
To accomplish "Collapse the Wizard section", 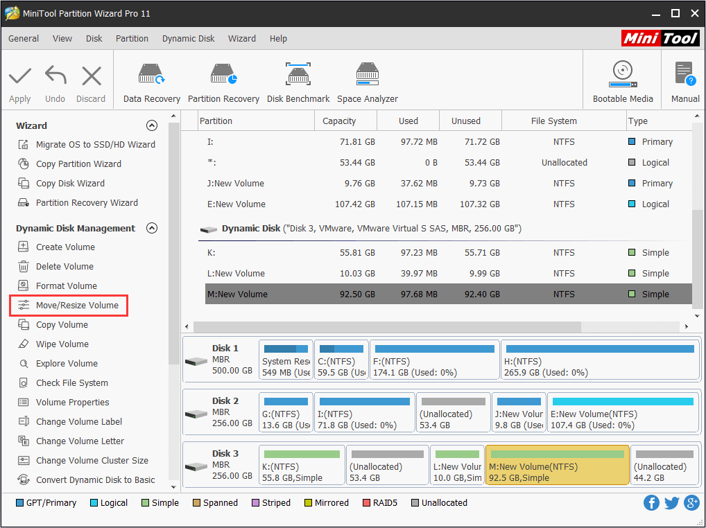I will click(x=152, y=125).
